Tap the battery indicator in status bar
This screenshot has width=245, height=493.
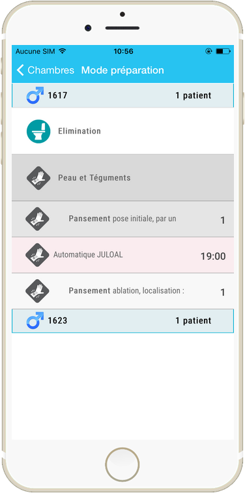(223, 52)
